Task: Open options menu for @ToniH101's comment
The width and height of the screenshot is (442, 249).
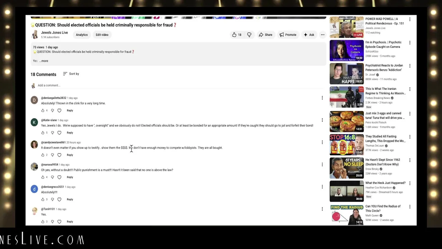Action: point(322,209)
